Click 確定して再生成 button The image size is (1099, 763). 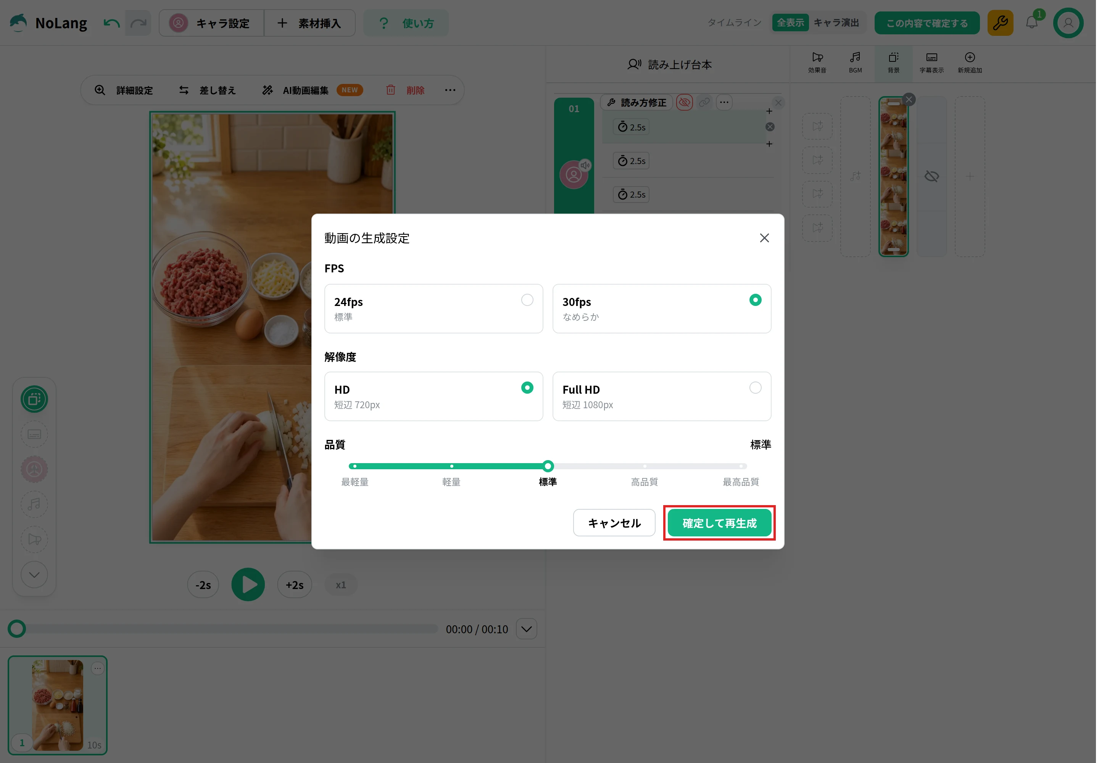pos(719,523)
